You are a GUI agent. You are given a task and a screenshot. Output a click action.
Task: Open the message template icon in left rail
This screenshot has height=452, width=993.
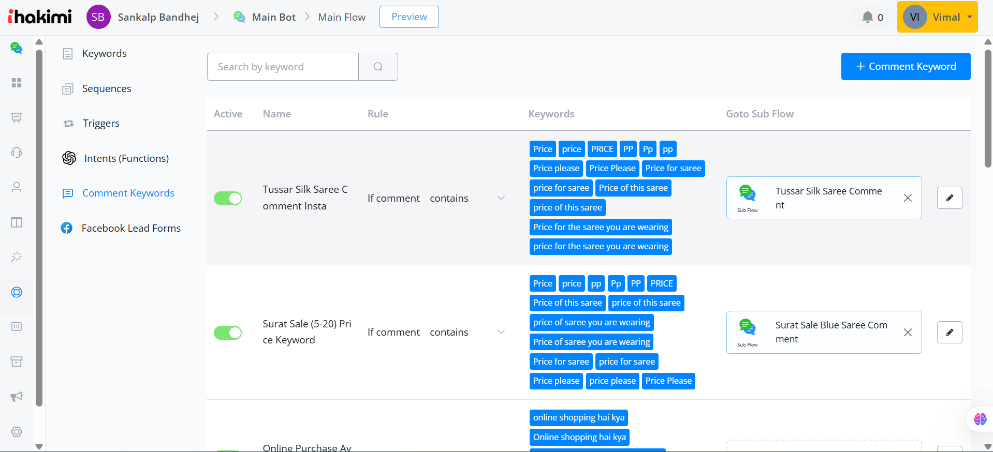17,326
